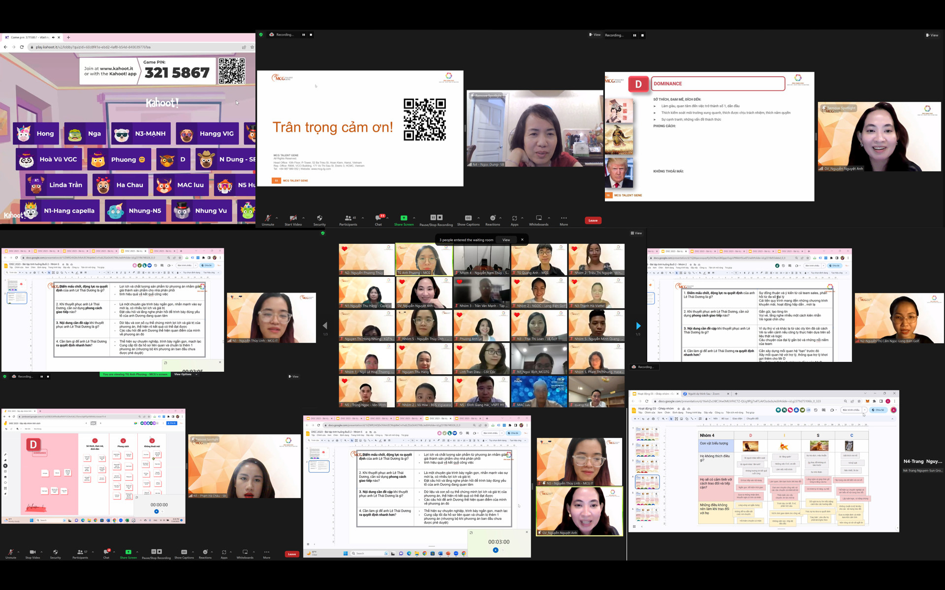Open View menu above Trân trọng cảm ơn slide
Screen dimensions: 945x590
click(595, 35)
